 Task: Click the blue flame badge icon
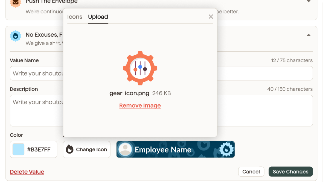(x=15, y=36)
